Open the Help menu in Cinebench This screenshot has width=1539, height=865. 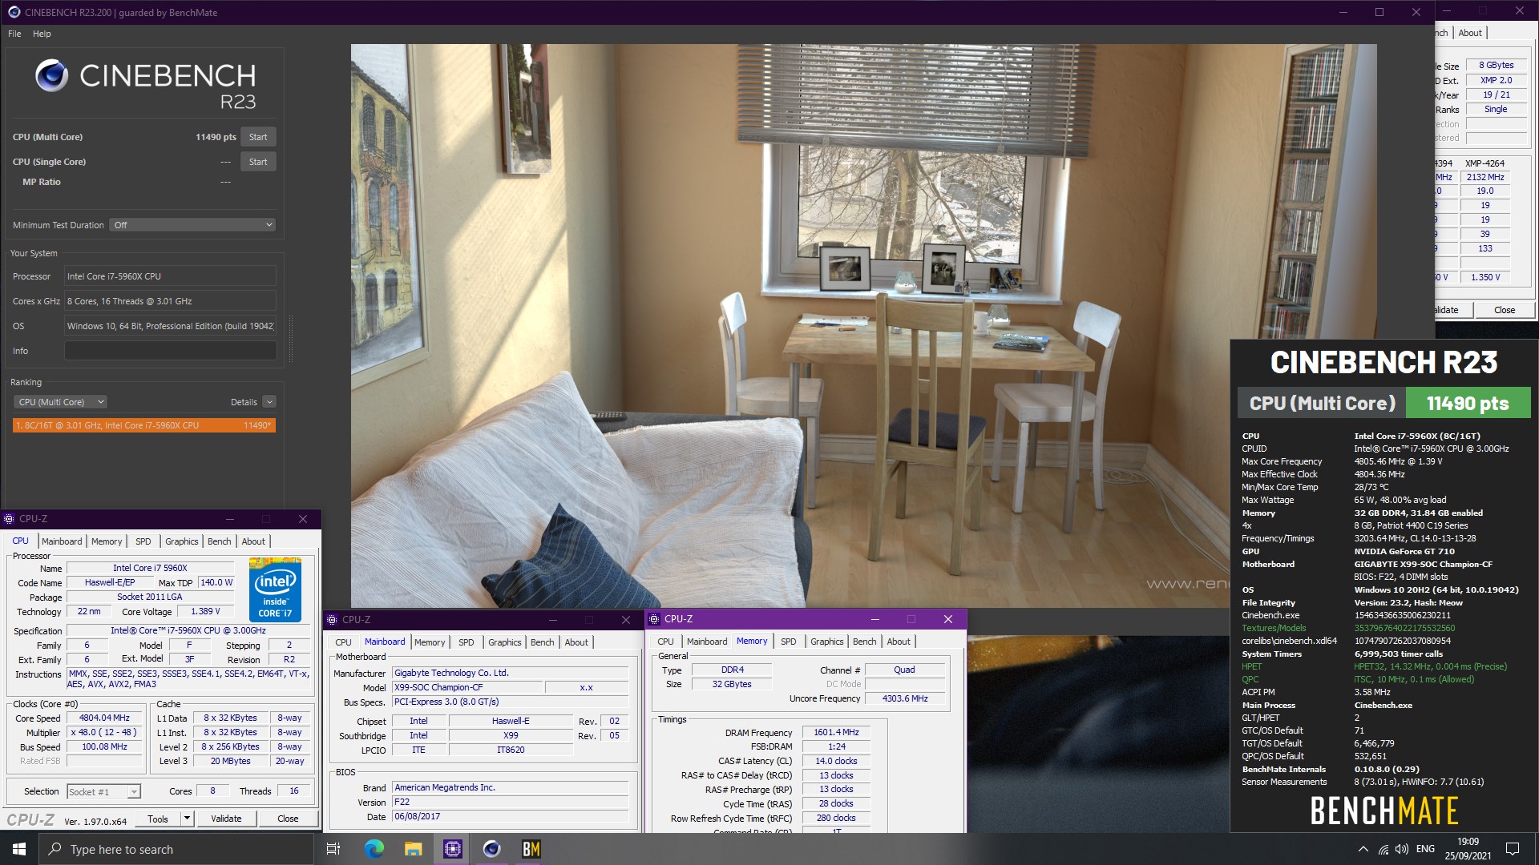click(42, 34)
